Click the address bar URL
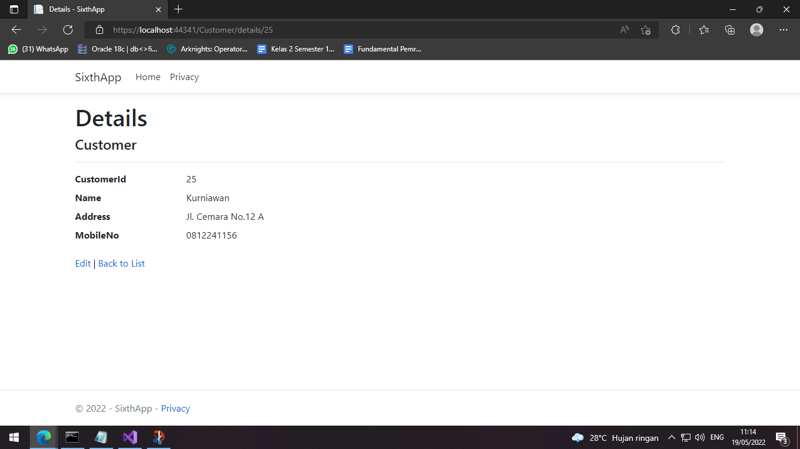This screenshot has width=800, height=449. [x=193, y=30]
